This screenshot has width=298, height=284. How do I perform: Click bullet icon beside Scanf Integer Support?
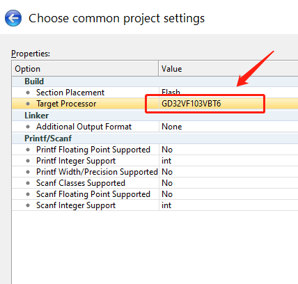(x=28, y=205)
